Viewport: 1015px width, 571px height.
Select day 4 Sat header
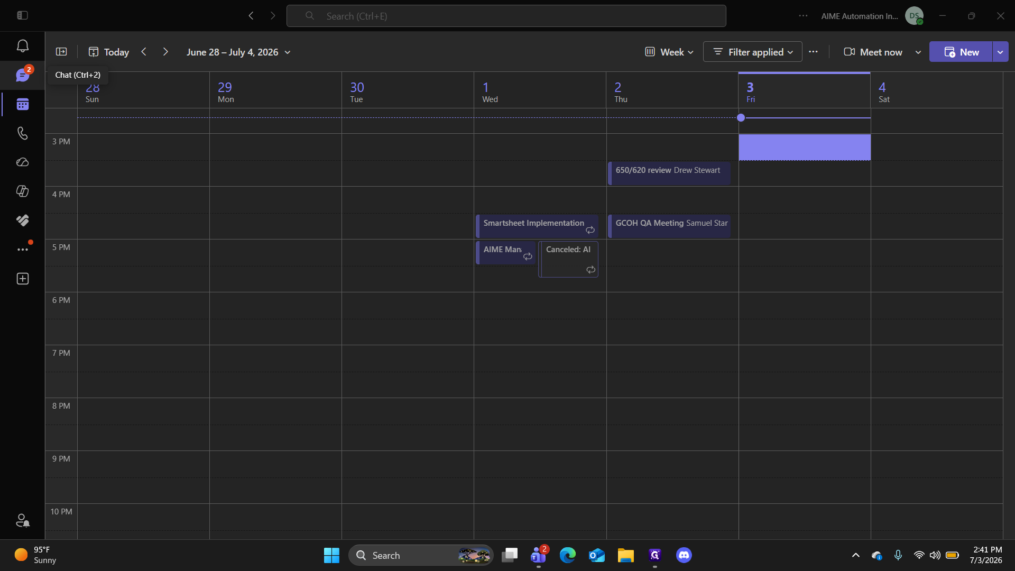pyautogui.click(x=936, y=91)
